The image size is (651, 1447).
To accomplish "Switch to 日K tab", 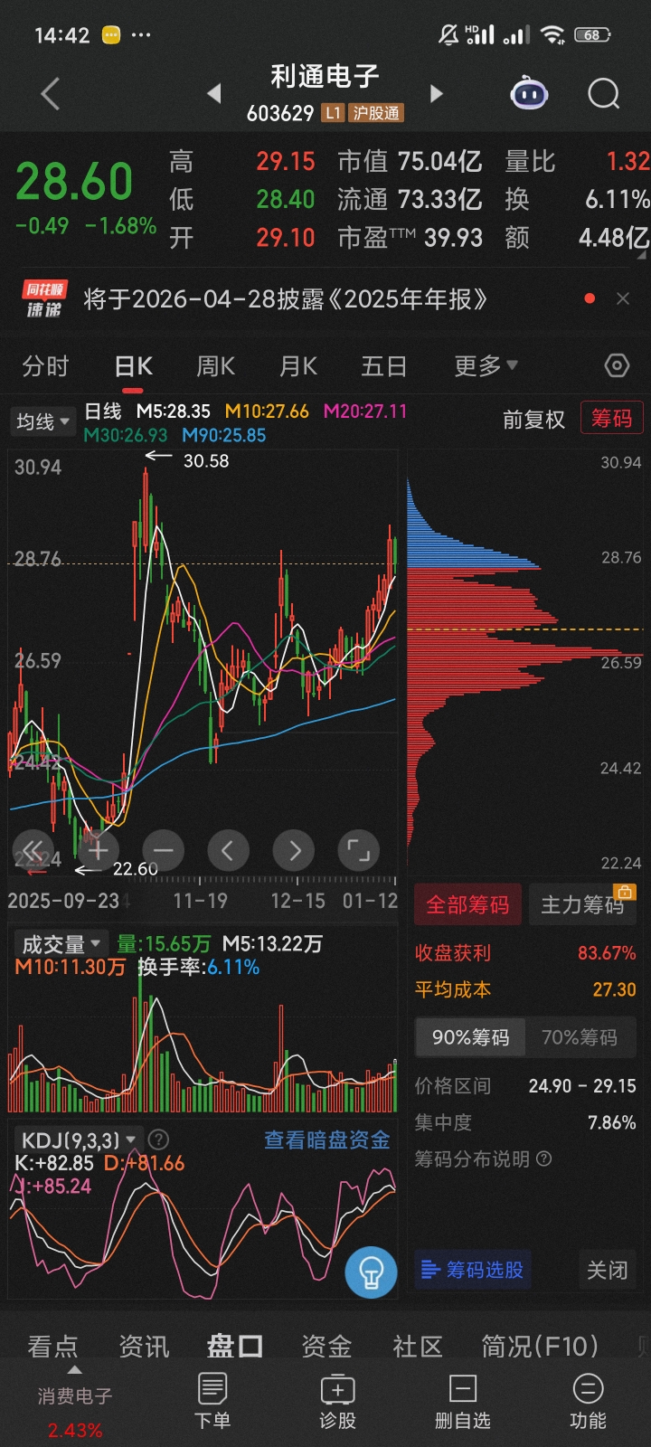I will pyautogui.click(x=133, y=366).
